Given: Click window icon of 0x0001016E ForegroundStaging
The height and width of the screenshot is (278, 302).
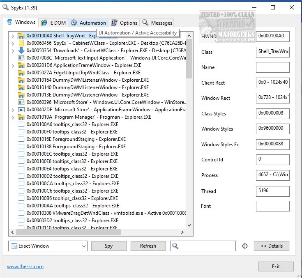Looking at the screenshot, I should tap(21, 139).
